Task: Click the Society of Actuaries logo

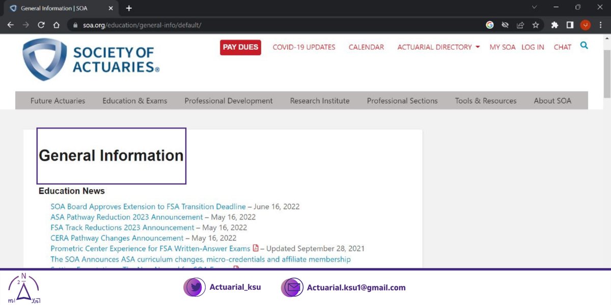Action: click(x=91, y=59)
